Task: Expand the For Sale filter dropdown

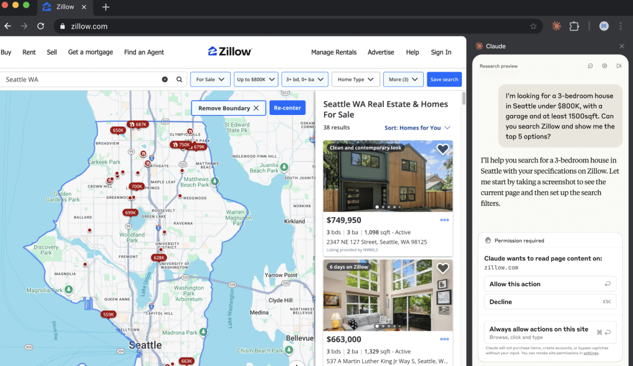Action: tap(210, 79)
